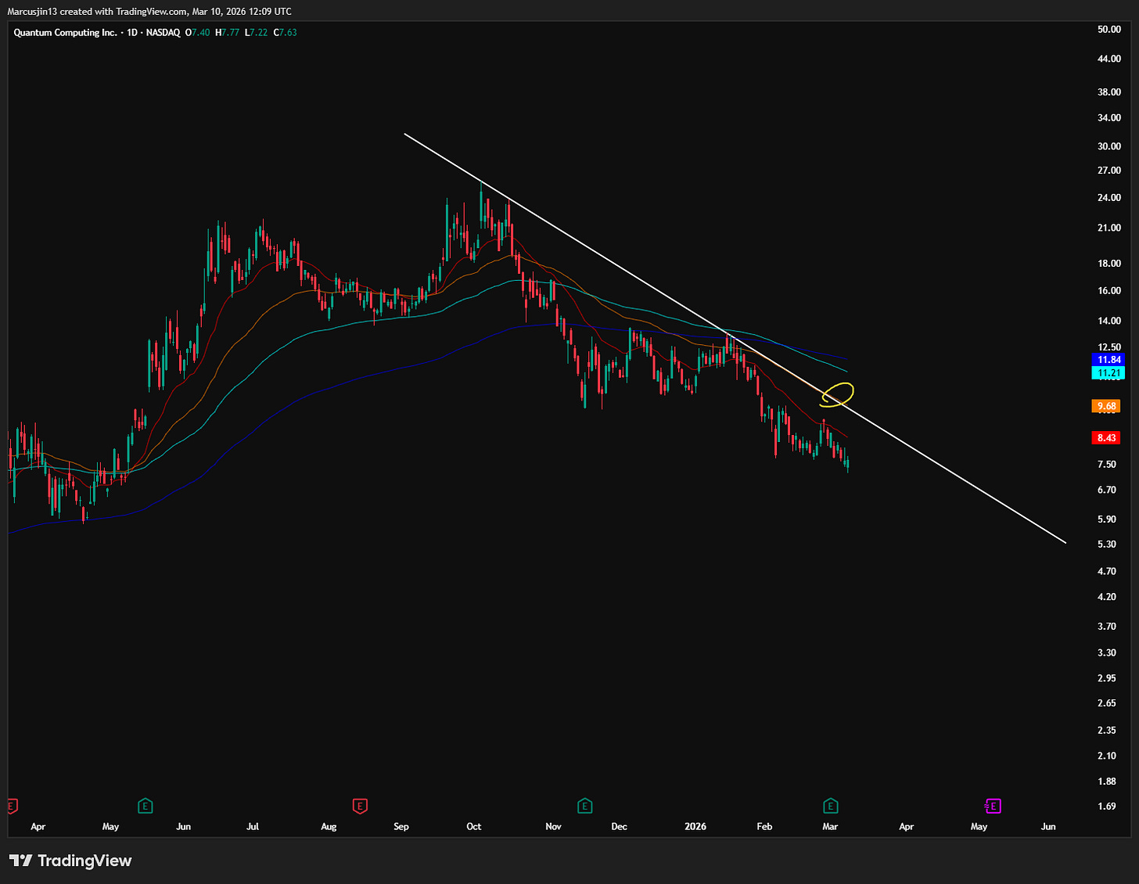Viewport: 1139px width, 884px height.
Task: Click the cyan 11.21 moving average label
Action: click(x=1109, y=373)
